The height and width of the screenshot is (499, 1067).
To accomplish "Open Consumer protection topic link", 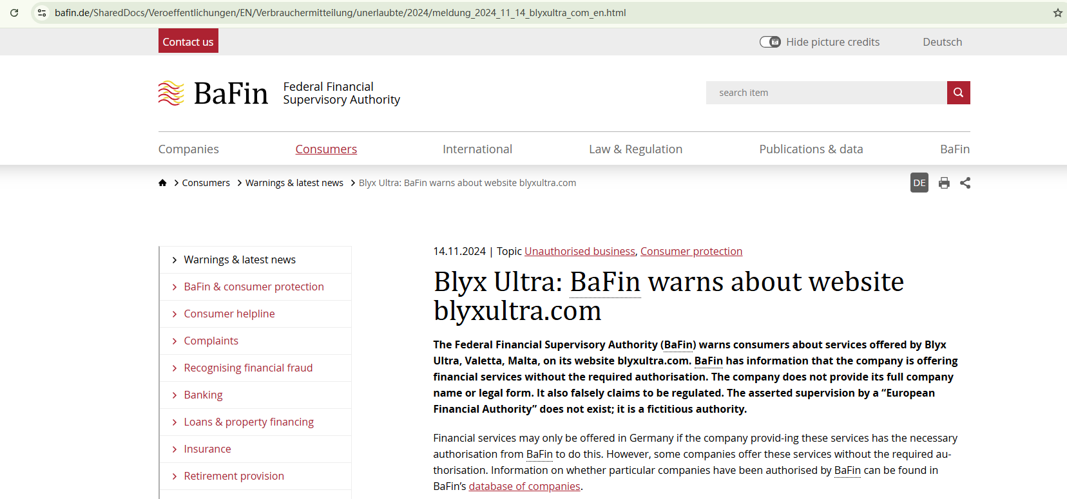I will click(691, 251).
